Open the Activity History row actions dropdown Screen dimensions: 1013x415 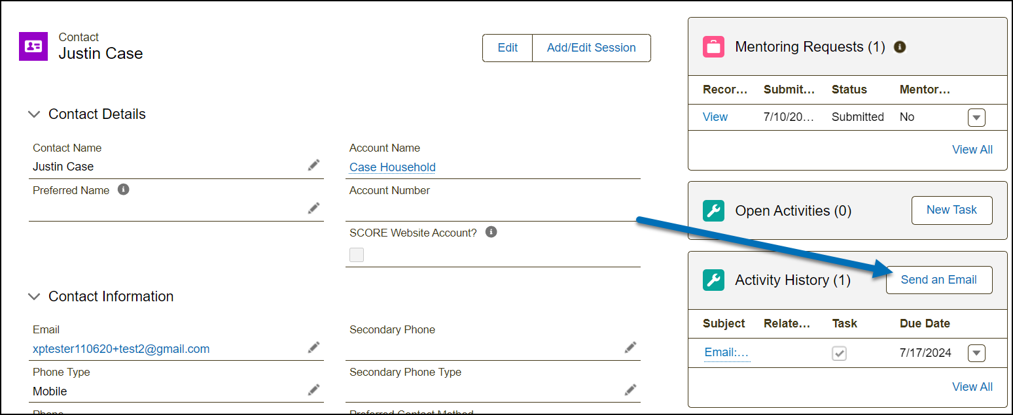[x=976, y=354]
